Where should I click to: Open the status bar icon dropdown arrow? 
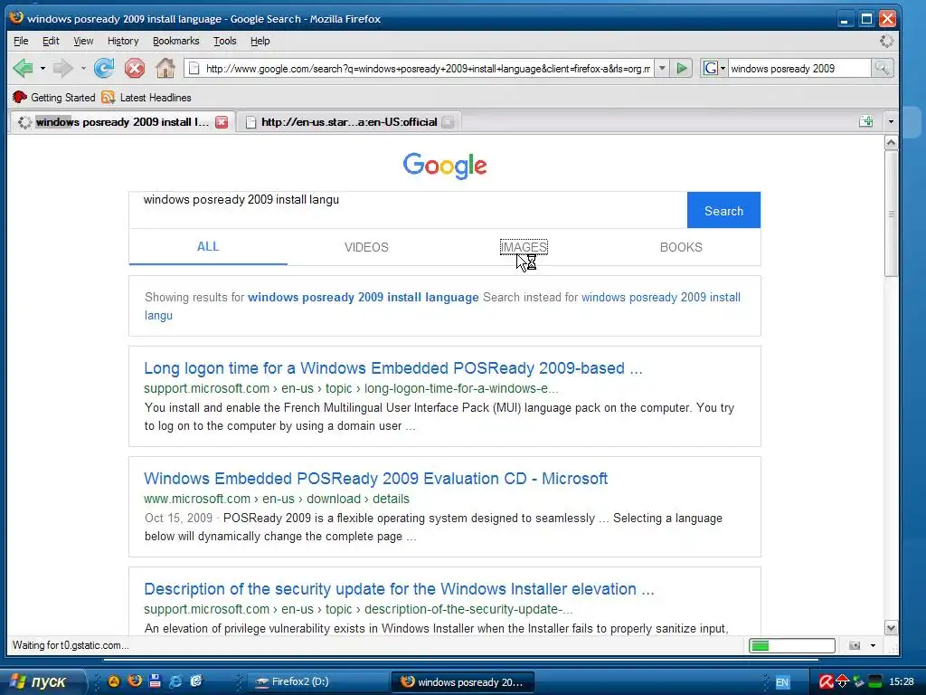coord(873,645)
